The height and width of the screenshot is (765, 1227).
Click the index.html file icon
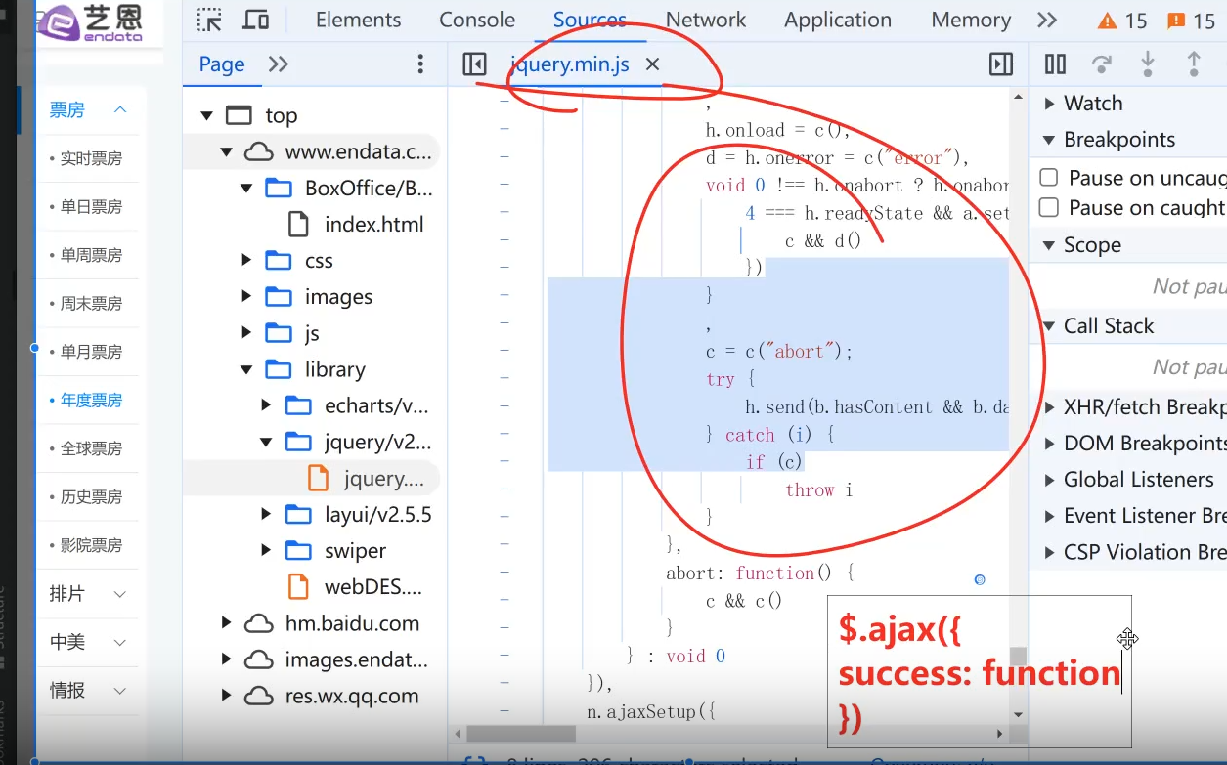click(299, 224)
